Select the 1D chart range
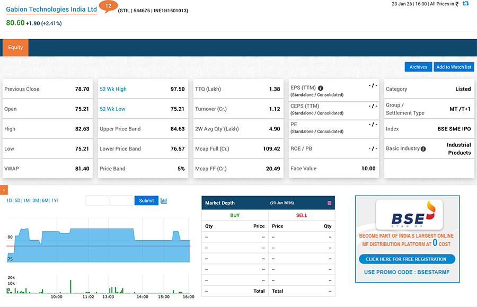477x307 pixels. (x=9, y=200)
